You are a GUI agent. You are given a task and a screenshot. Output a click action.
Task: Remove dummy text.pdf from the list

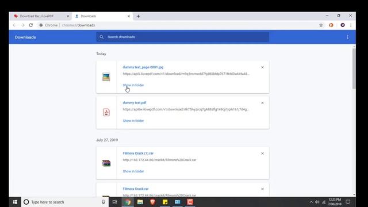(x=262, y=103)
